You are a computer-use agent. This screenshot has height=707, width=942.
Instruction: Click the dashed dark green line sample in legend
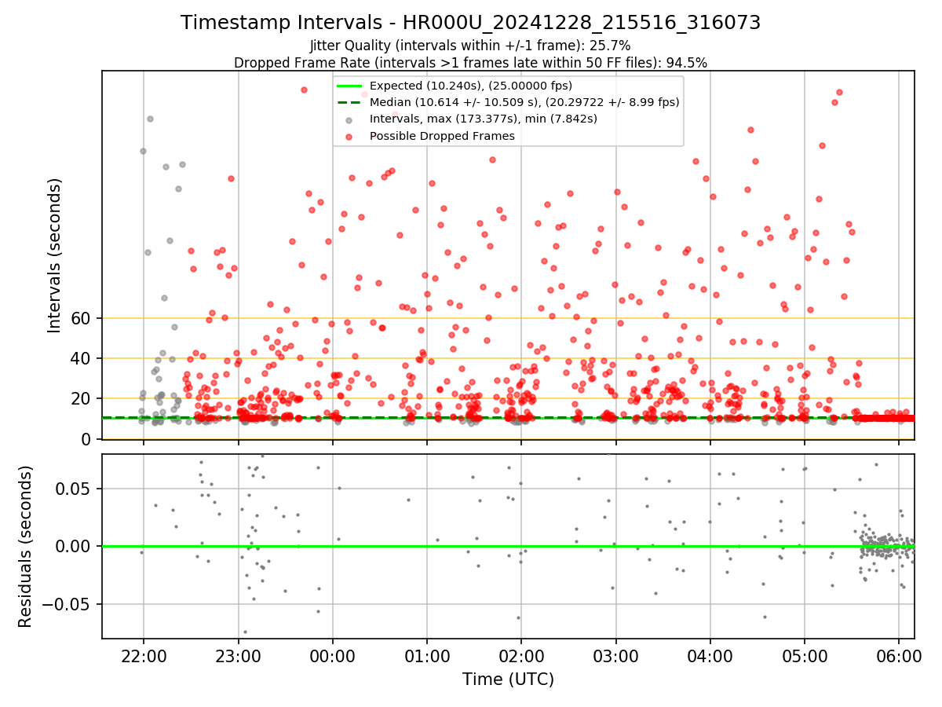click(x=350, y=102)
